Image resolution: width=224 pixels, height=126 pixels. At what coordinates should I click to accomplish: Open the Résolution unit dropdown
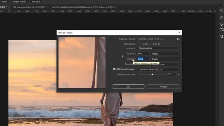166,64
